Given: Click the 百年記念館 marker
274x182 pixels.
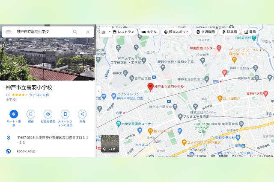Looking at the screenshot, I should coord(132,78).
